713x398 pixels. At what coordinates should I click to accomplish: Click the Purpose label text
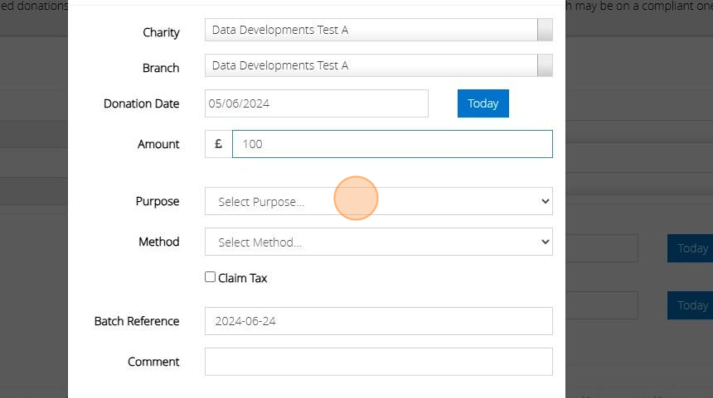158,201
